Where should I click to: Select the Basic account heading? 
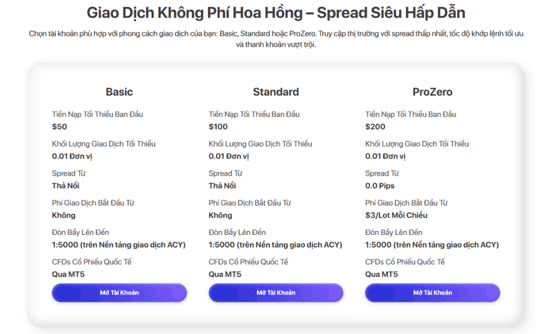[x=119, y=92]
